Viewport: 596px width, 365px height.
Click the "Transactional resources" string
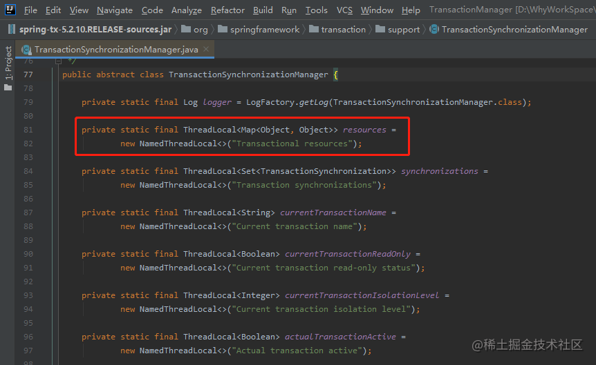coord(292,144)
